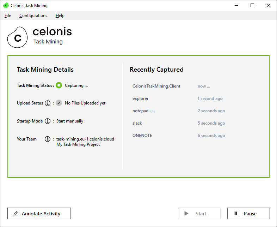Click 'My Task Mining Project' text
This screenshot has width=277, height=227.
click(x=78, y=144)
